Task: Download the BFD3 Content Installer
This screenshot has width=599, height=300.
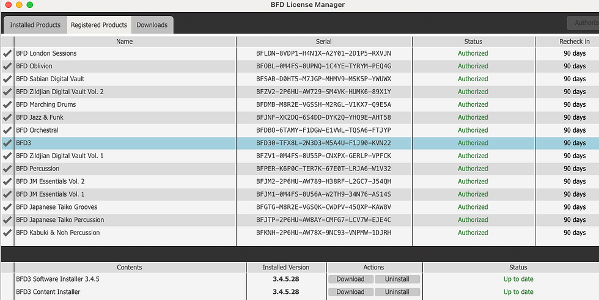Action: (x=350, y=292)
